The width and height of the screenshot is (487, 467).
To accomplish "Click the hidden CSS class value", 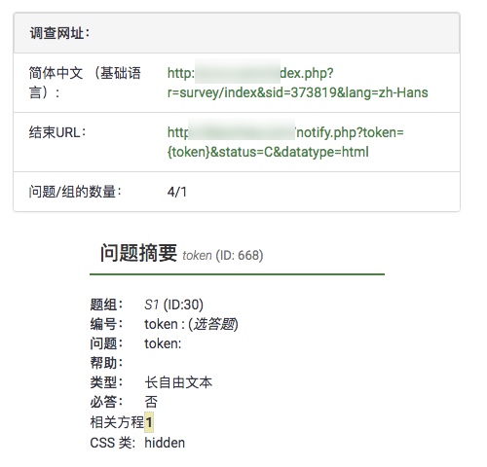I will pyautogui.click(x=165, y=443).
